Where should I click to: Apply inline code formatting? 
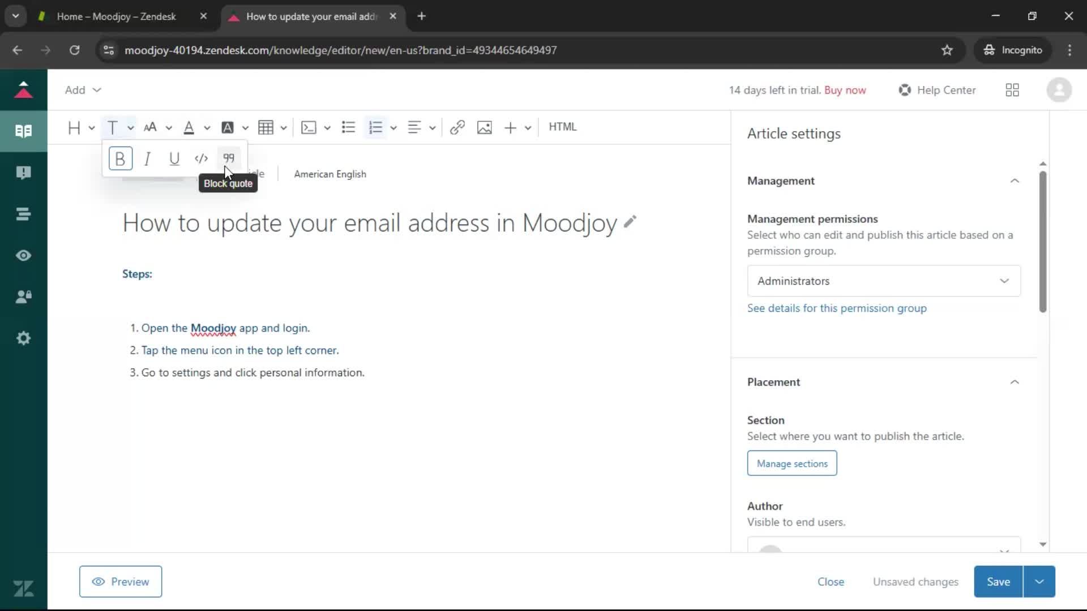201,159
